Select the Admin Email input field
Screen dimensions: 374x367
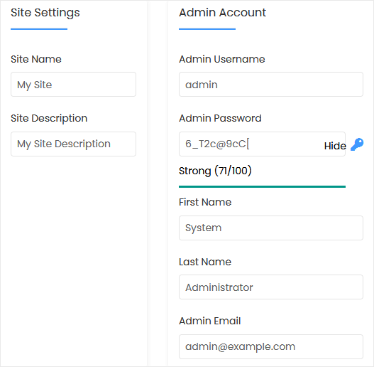(x=271, y=346)
